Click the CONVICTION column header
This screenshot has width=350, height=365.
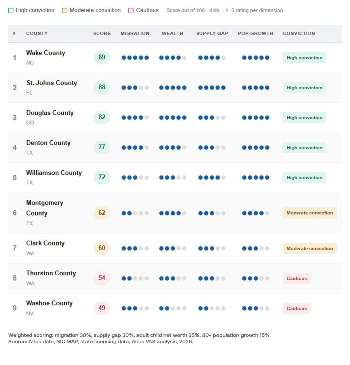(299, 34)
